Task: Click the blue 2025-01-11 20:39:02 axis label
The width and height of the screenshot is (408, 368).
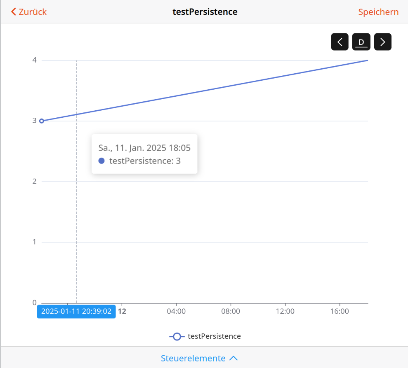Action: (x=76, y=311)
